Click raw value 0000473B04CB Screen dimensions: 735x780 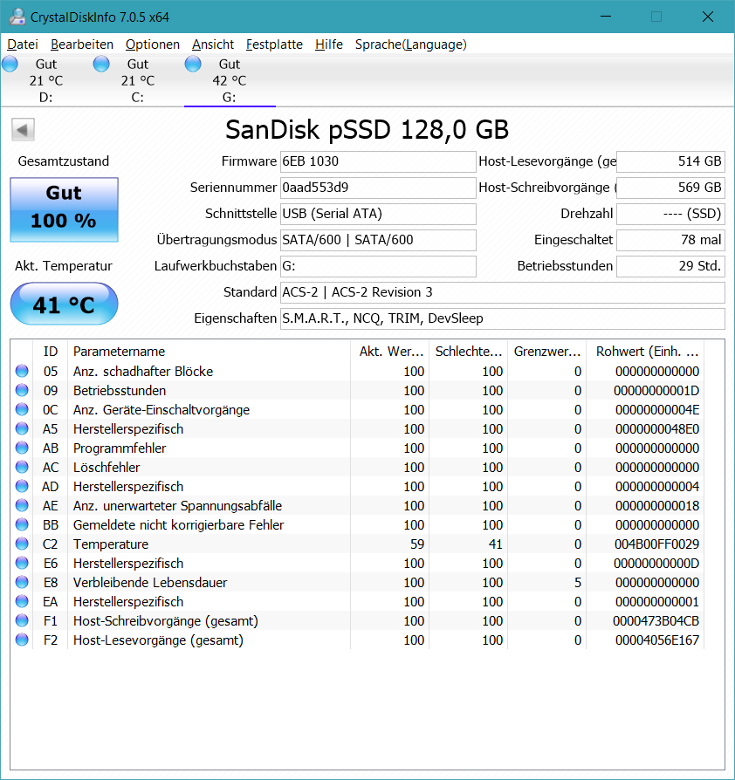click(x=656, y=621)
